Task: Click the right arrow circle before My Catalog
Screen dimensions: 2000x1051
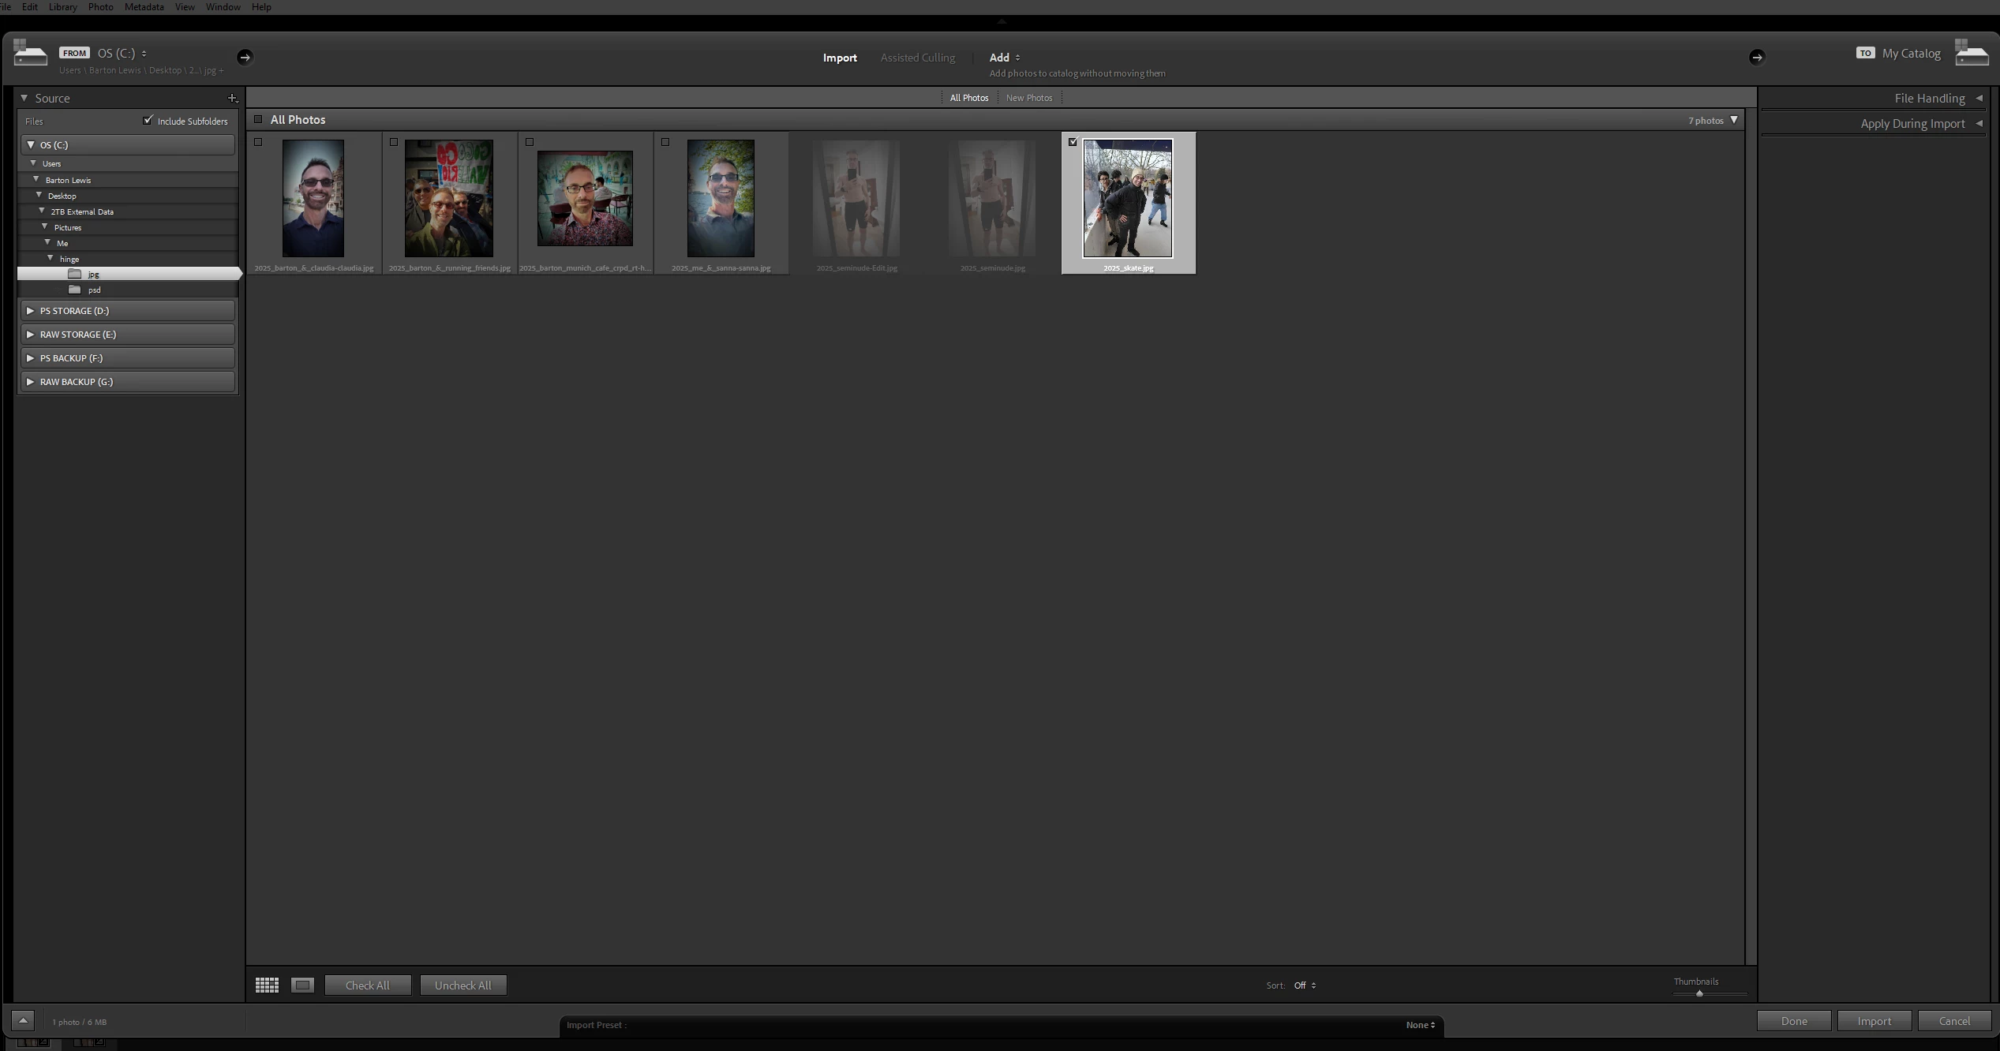Action: pyautogui.click(x=1756, y=57)
